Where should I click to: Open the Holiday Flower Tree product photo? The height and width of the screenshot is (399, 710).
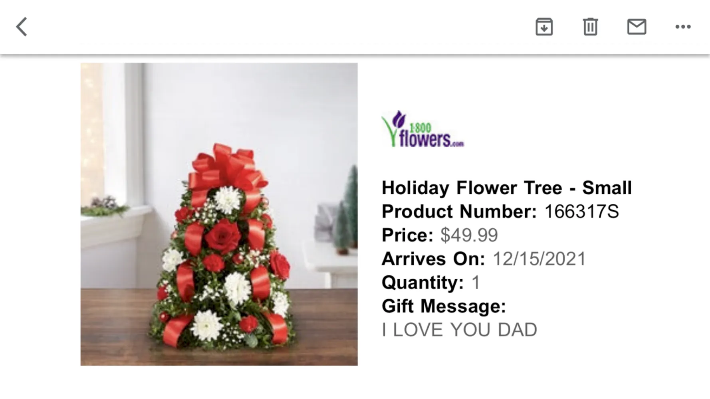click(219, 214)
